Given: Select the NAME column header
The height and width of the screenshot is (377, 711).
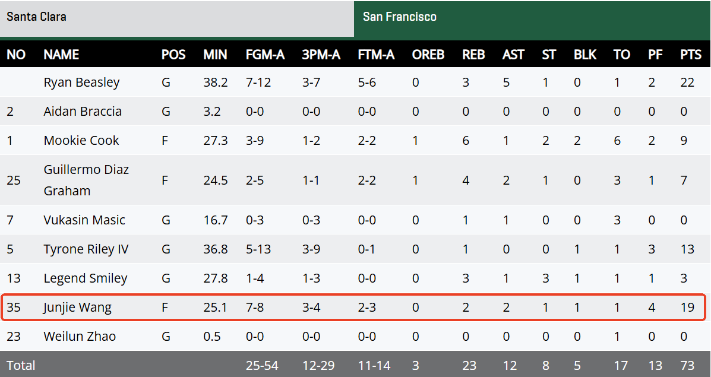Looking at the screenshot, I should [x=61, y=55].
